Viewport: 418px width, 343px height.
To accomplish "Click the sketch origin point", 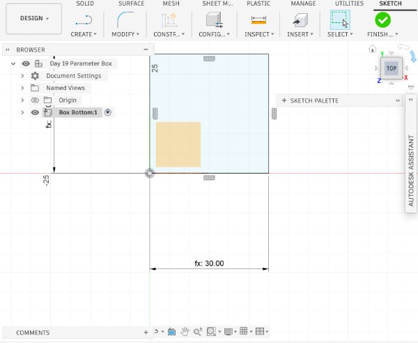I will coord(150,173).
